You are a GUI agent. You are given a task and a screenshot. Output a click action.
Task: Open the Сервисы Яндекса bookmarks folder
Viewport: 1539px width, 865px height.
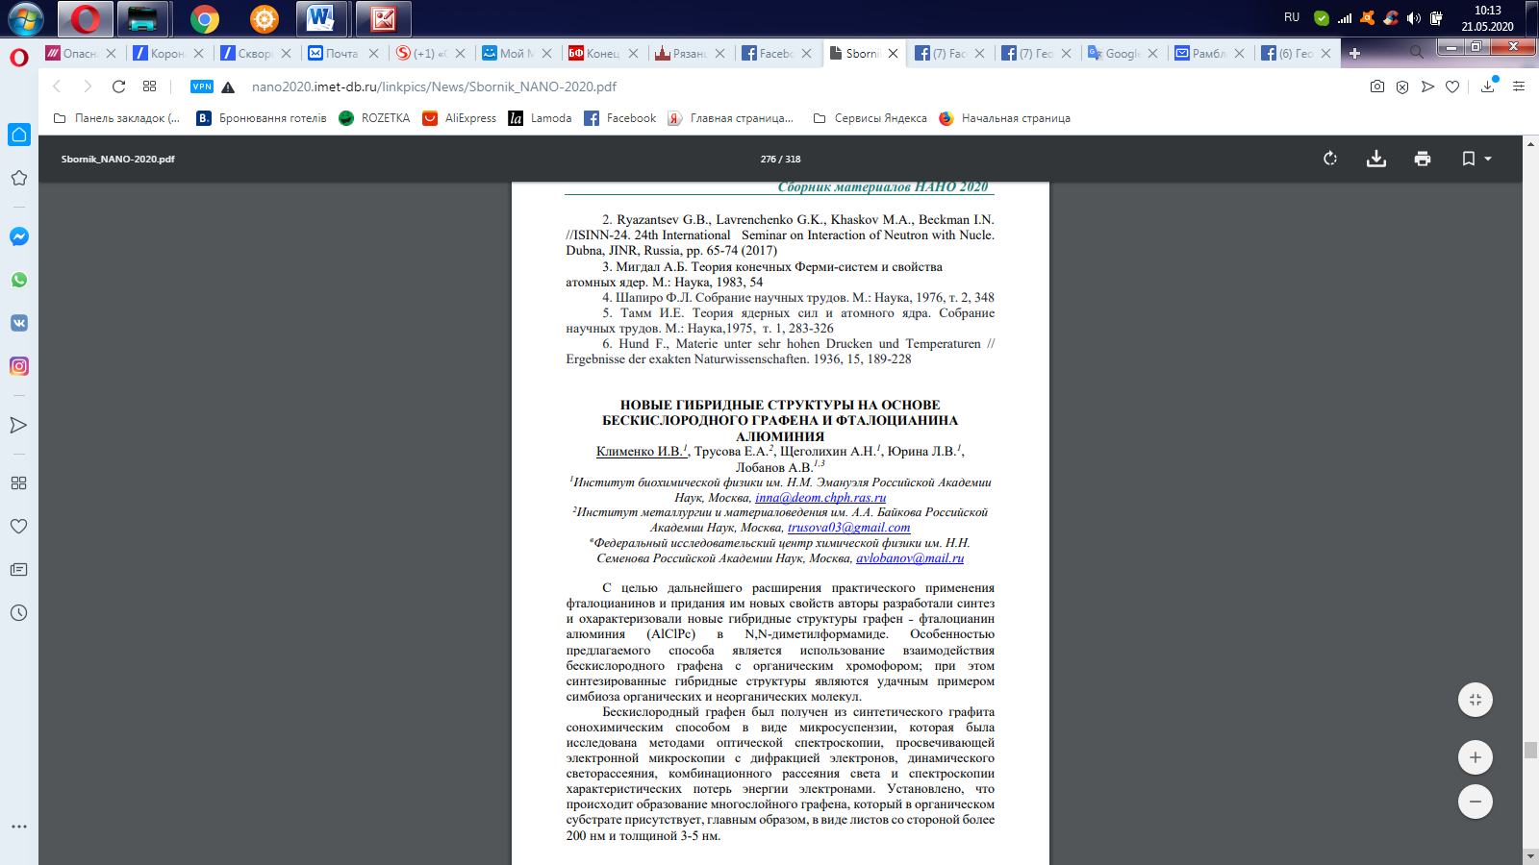pos(870,118)
